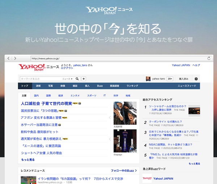This screenshot has width=217, height=184.
Task: Click inside the keyword search field
Action: pyautogui.click(x=40, y=78)
